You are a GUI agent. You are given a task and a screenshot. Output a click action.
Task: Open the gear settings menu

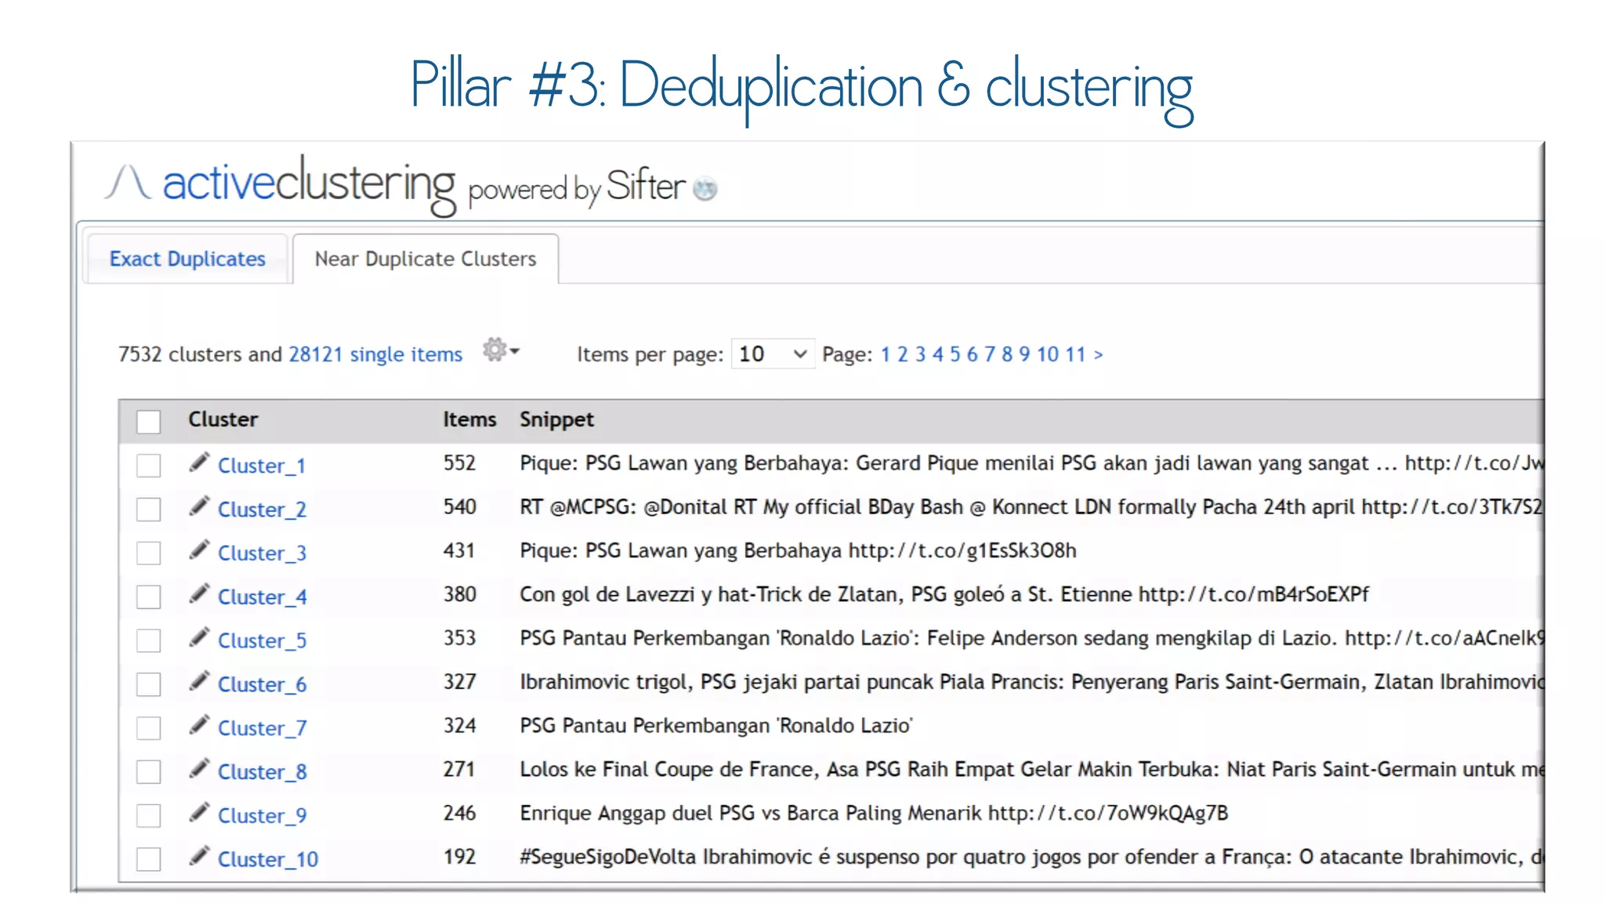(x=500, y=350)
